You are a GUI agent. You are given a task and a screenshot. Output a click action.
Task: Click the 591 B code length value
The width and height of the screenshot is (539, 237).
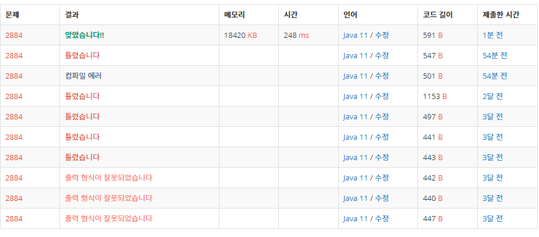[433, 35]
